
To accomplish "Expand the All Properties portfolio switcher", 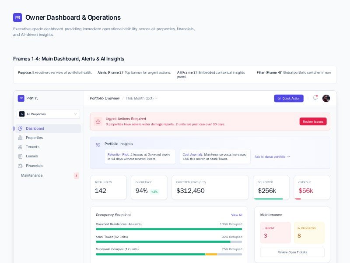I will click(x=48, y=114).
